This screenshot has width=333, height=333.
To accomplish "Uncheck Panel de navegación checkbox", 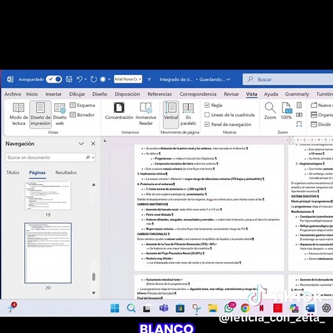I will [x=207, y=124].
